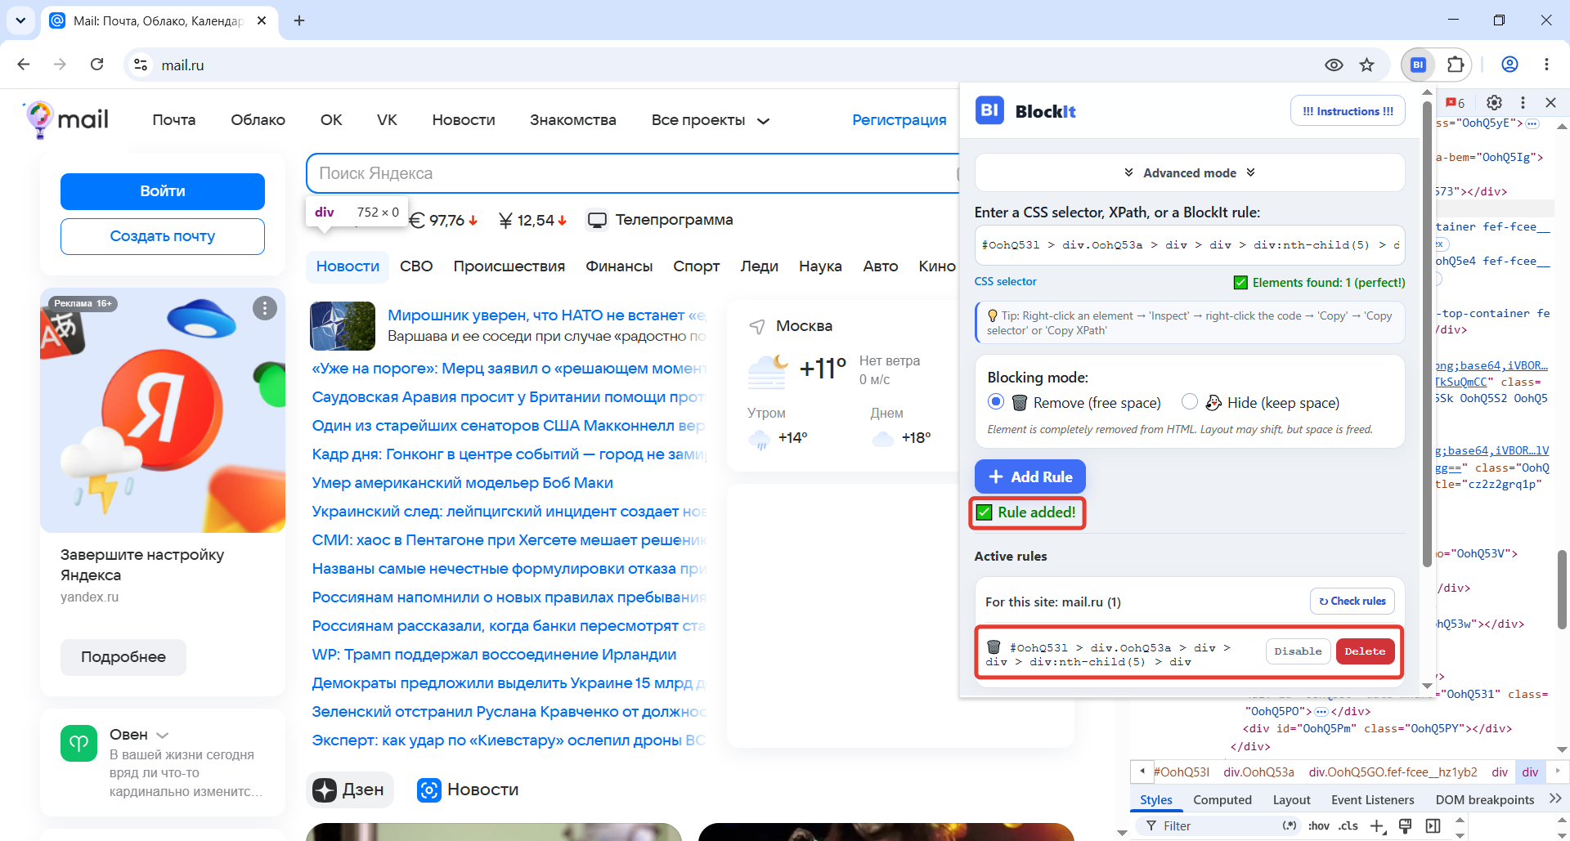The width and height of the screenshot is (1570, 841).
Task: Click the Check rules button
Action: pyautogui.click(x=1352, y=601)
